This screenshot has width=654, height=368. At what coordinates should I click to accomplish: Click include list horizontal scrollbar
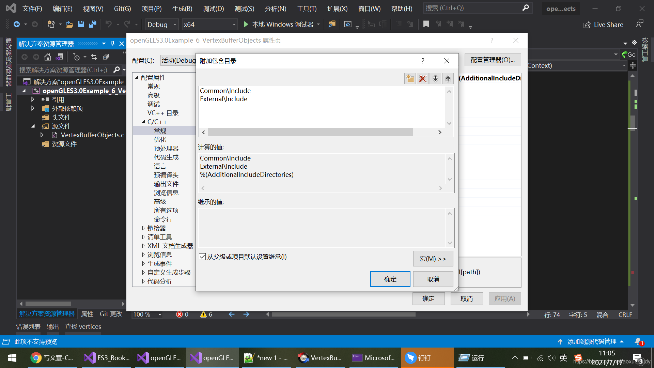coord(310,132)
